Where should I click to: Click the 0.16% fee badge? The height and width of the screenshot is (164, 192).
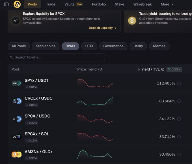click(31, 141)
